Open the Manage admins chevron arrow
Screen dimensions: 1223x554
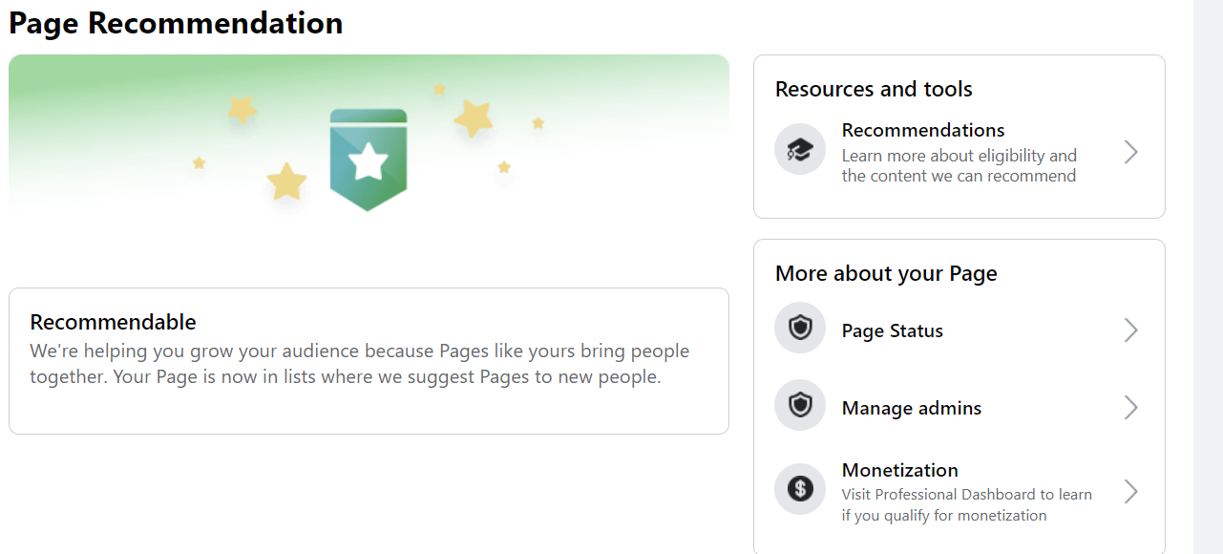tap(1131, 408)
